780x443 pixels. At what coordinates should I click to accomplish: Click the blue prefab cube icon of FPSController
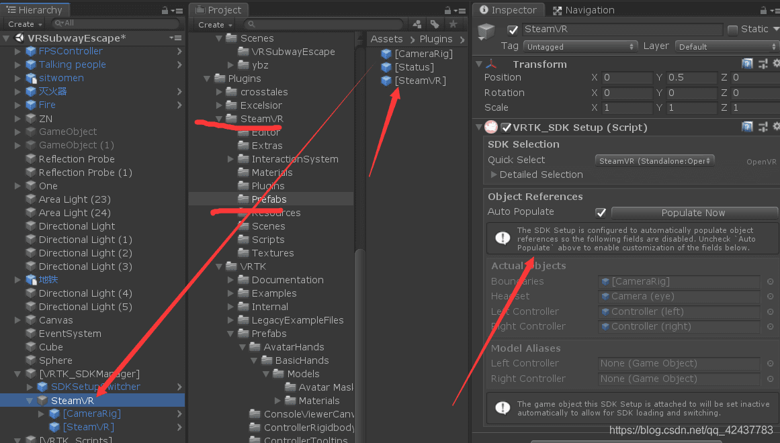click(x=31, y=51)
